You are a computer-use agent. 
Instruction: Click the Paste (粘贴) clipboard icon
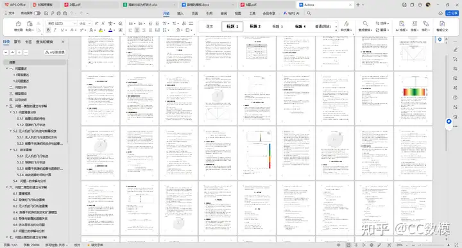[30, 24]
